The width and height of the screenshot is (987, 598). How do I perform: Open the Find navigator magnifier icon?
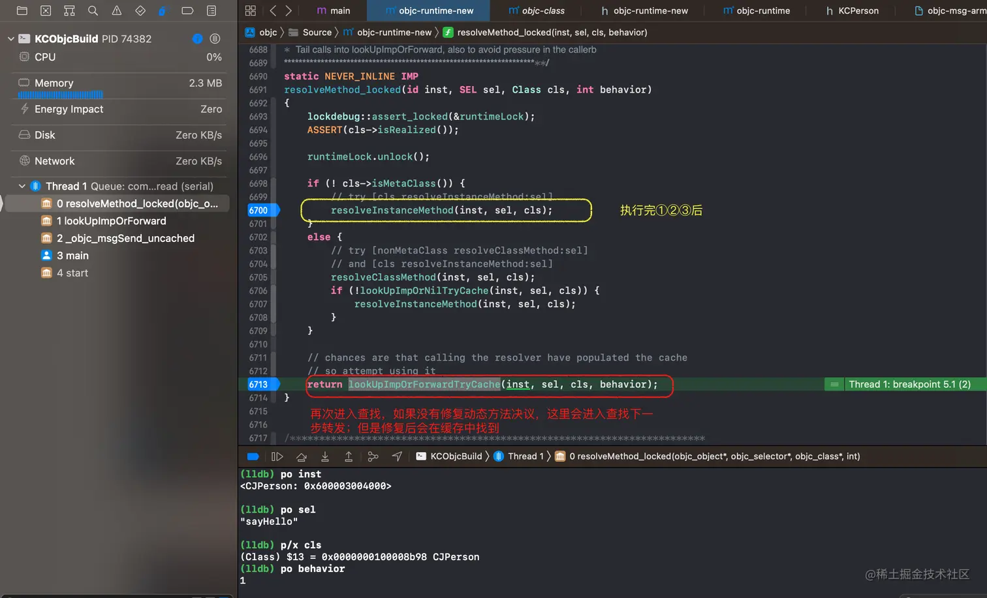(93, 10)
